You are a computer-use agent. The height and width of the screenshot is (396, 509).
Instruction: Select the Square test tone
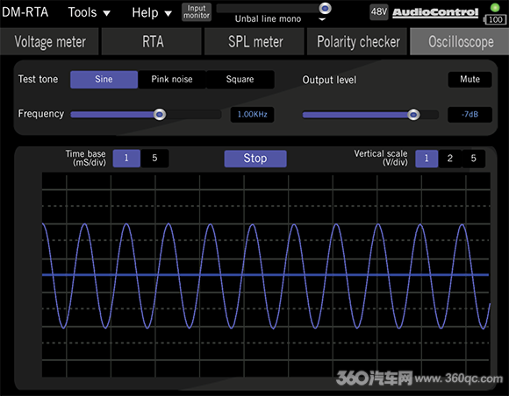click(240, 80)
